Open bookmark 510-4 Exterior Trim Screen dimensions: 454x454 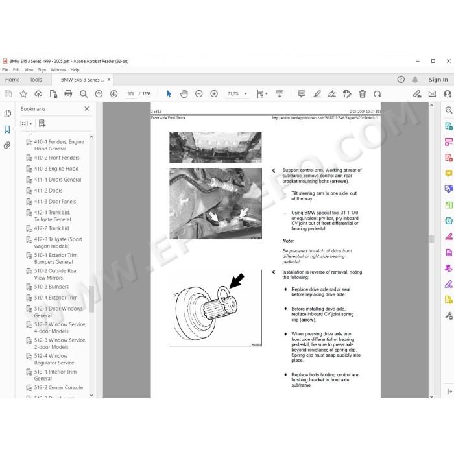[56, 298]
